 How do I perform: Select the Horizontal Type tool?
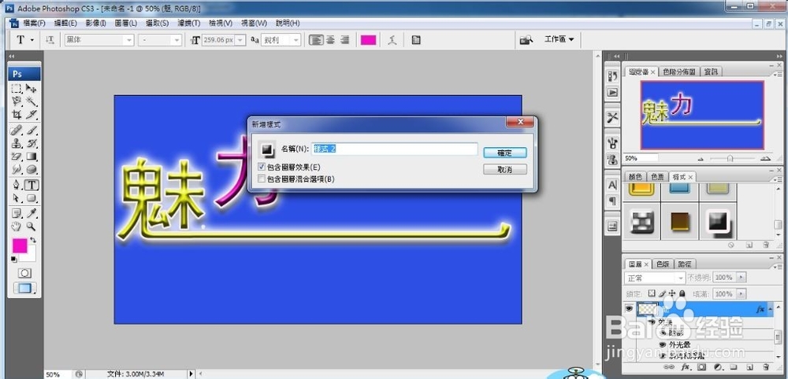point(32,185)
